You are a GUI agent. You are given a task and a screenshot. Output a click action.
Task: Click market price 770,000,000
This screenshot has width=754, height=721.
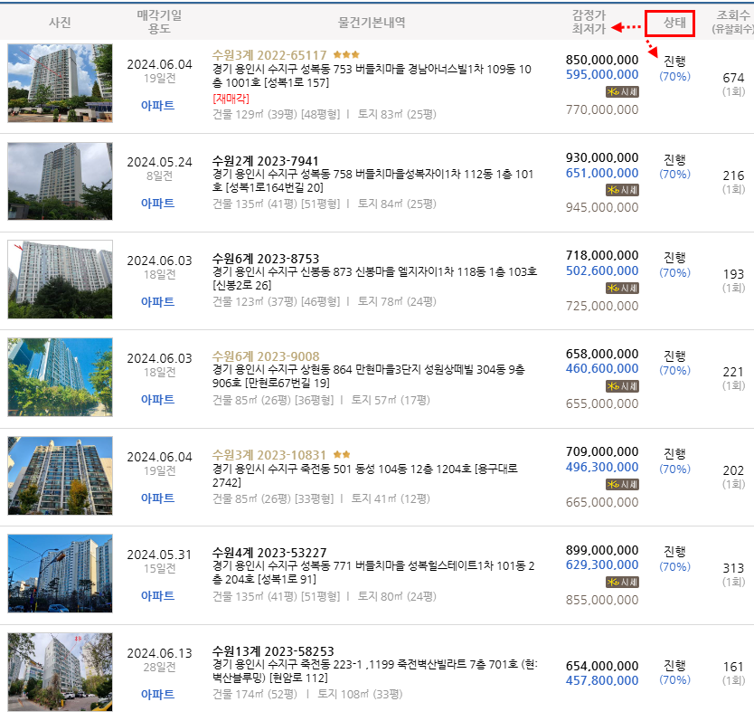tap(602, 109)
